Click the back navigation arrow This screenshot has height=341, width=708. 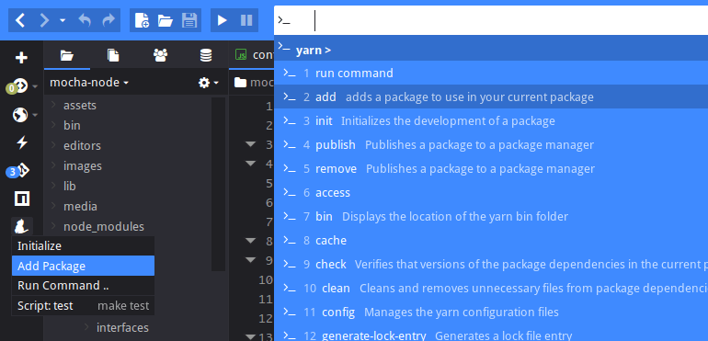click(20, 20)
